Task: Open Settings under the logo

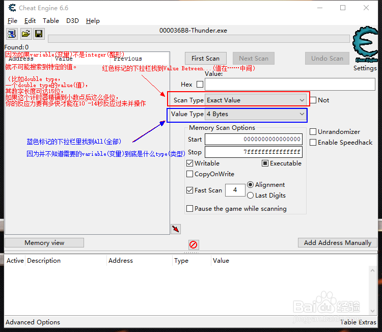Action: click(365, 68)
